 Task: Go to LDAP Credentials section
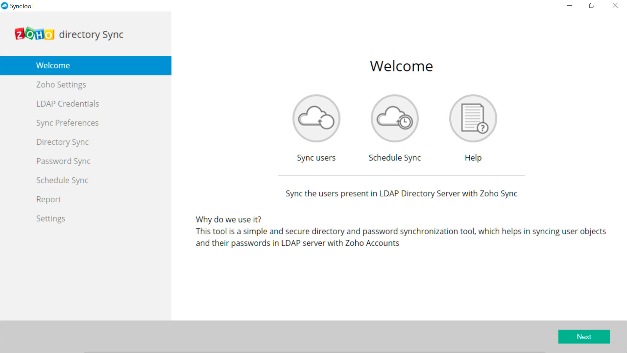pos(68,104)
